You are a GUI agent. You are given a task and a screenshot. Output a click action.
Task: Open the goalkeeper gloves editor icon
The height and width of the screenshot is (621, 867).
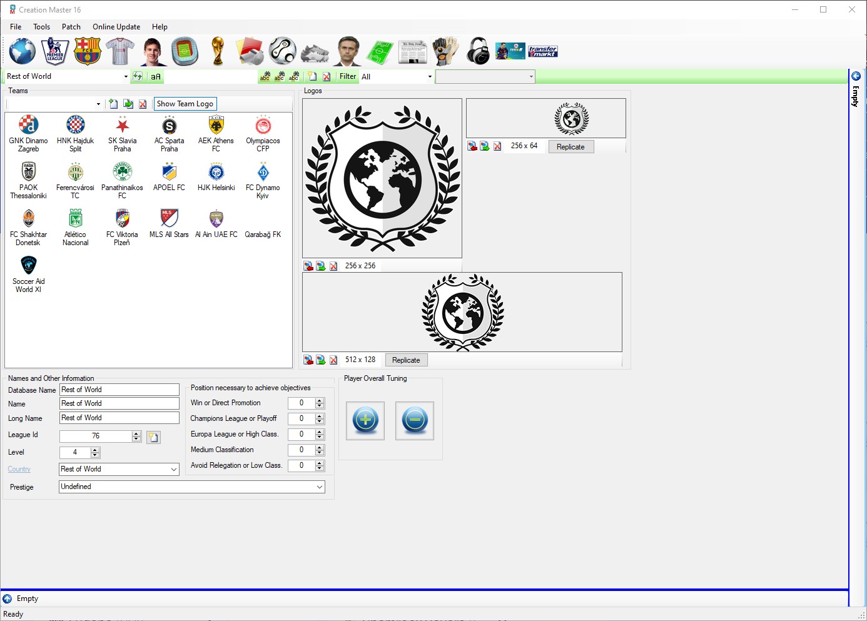point(445,51)
